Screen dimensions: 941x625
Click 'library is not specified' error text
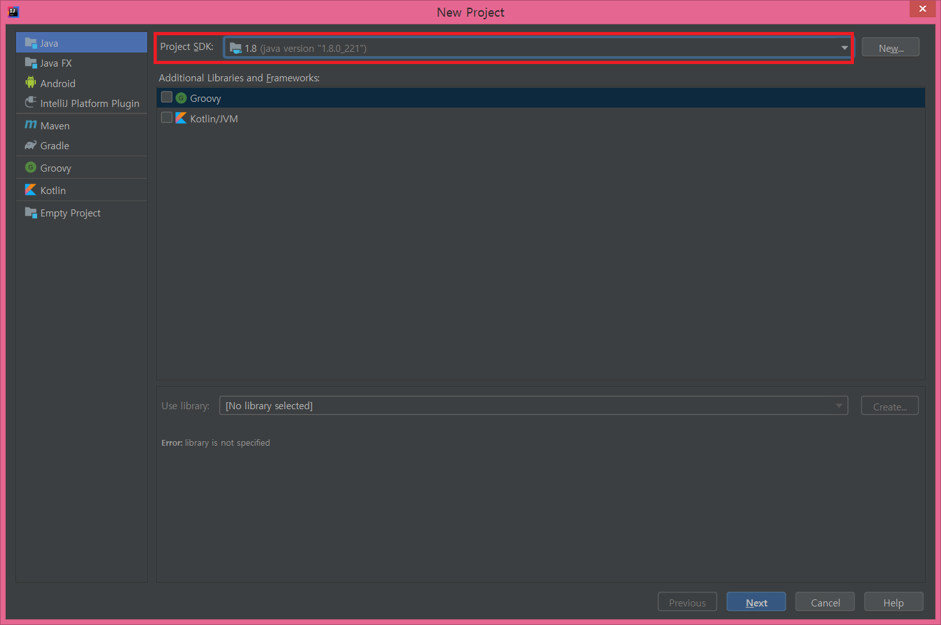point(227,442)
